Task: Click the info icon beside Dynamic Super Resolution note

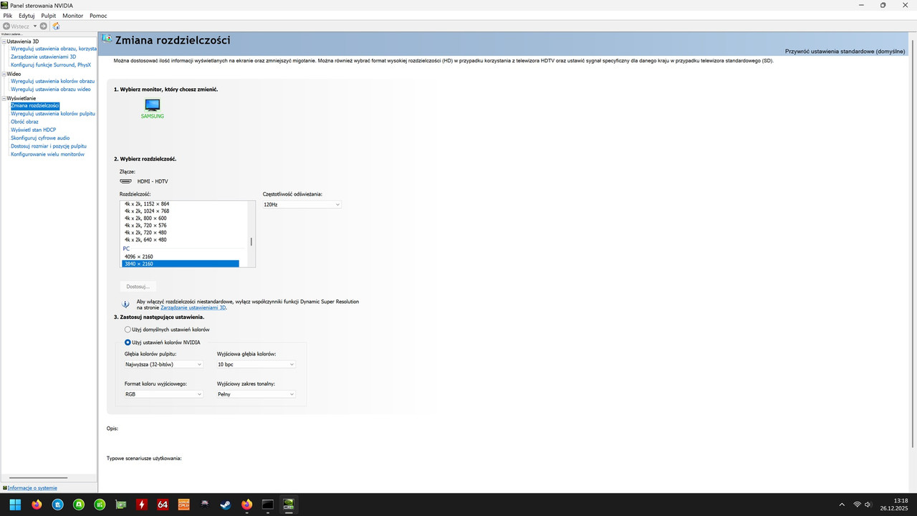Action: pos(125,304)
